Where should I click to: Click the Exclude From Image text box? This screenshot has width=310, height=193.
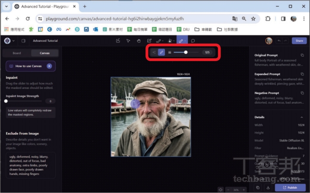[x=31, y=165]
